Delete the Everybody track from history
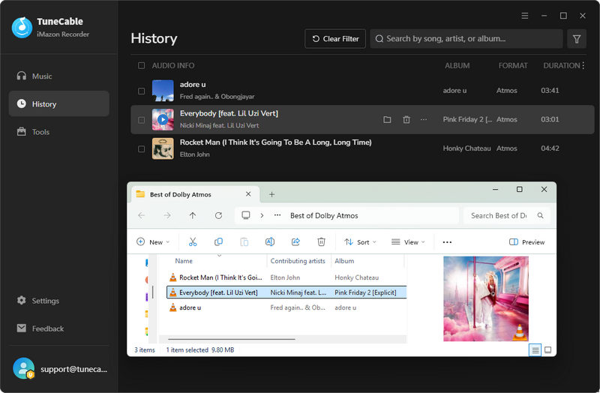Viewport: 600px width, 393px height. click(406, 120)
